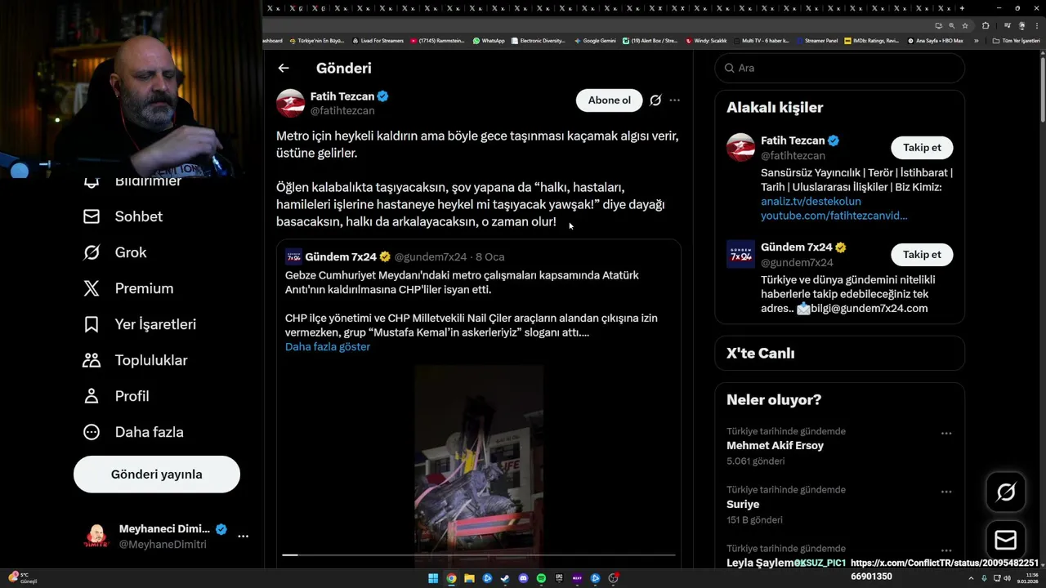Click the Windows Start button

coord(433,578)
